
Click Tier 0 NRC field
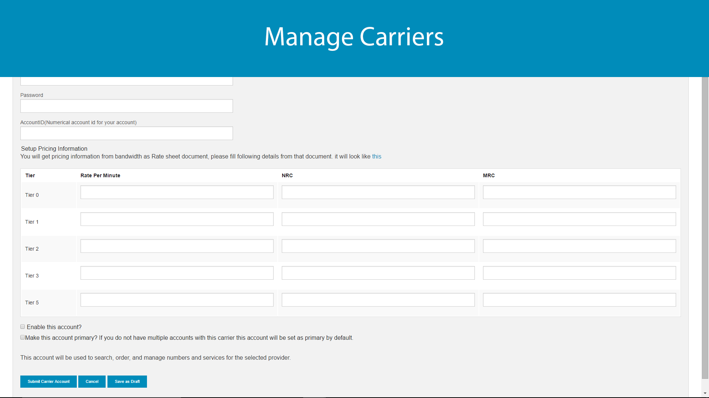point(378,192)
